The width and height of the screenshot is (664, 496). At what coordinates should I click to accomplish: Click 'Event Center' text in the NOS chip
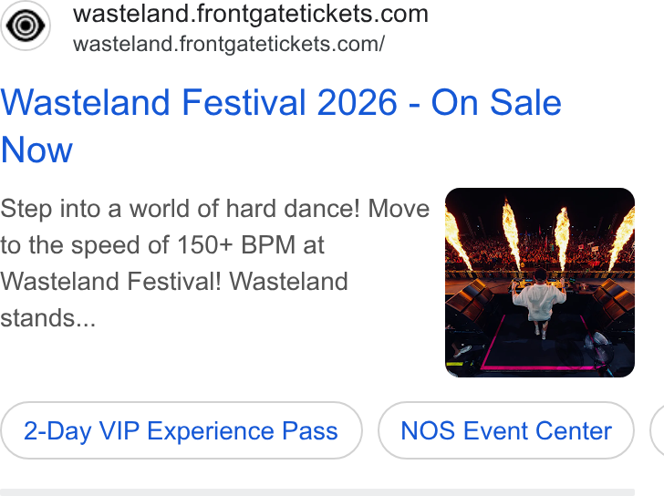point(538,431)
